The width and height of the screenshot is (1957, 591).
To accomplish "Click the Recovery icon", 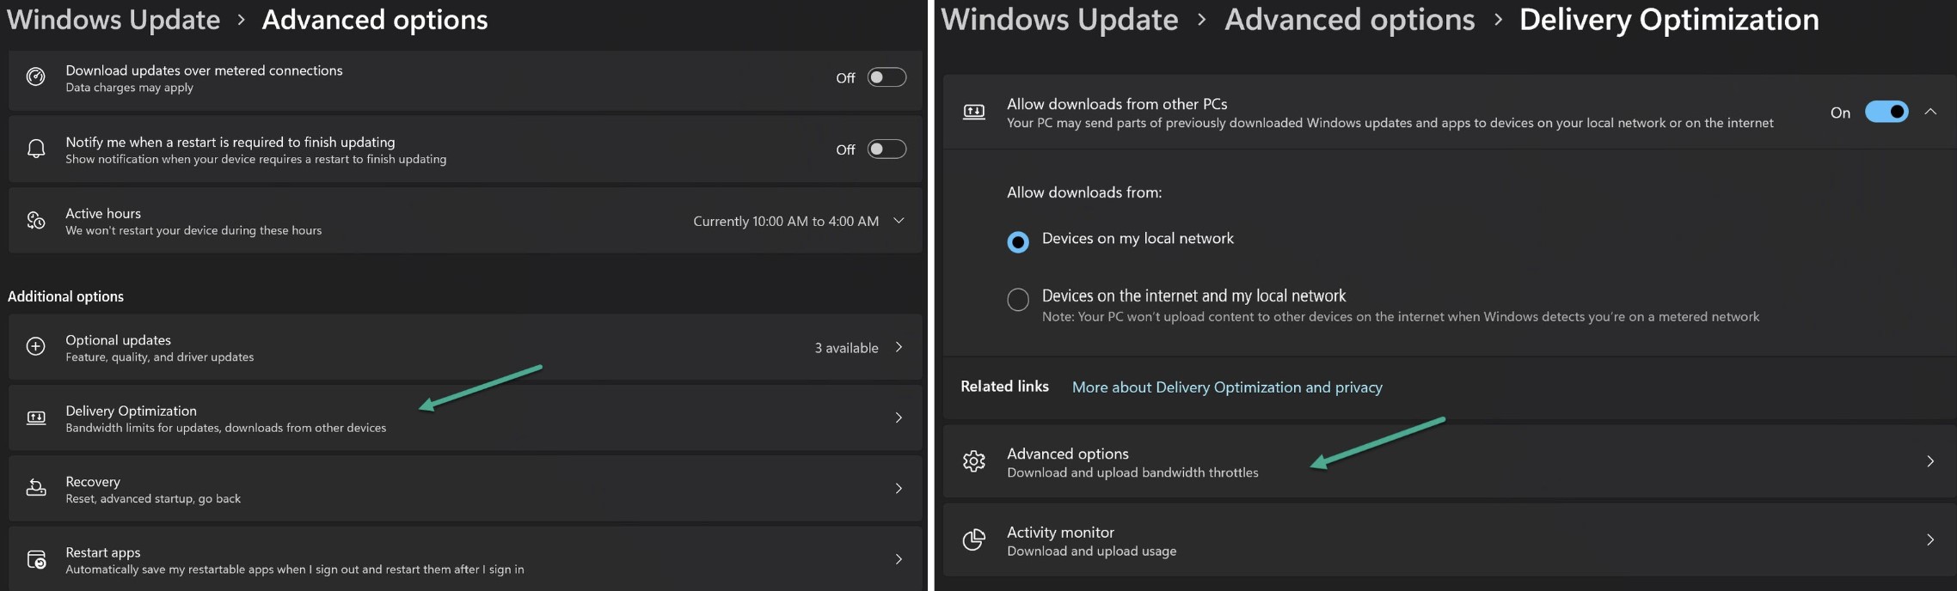I will point(35,489).
